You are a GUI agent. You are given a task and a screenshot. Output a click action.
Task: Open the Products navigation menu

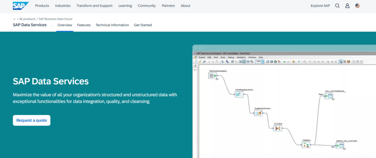[x=42, y=6]
